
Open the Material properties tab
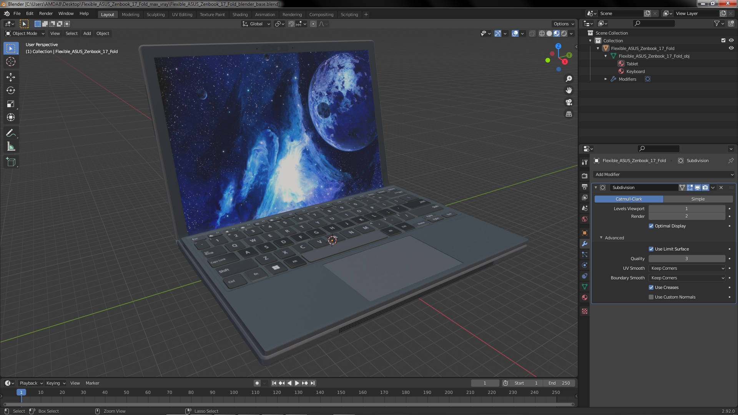coord(585,297)
